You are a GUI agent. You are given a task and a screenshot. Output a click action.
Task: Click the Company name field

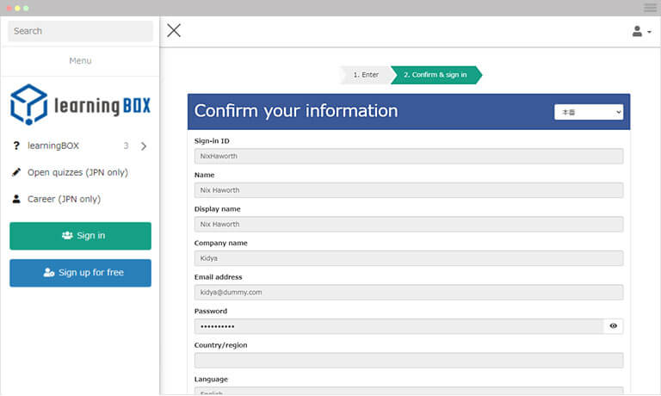tap(409, 258)
